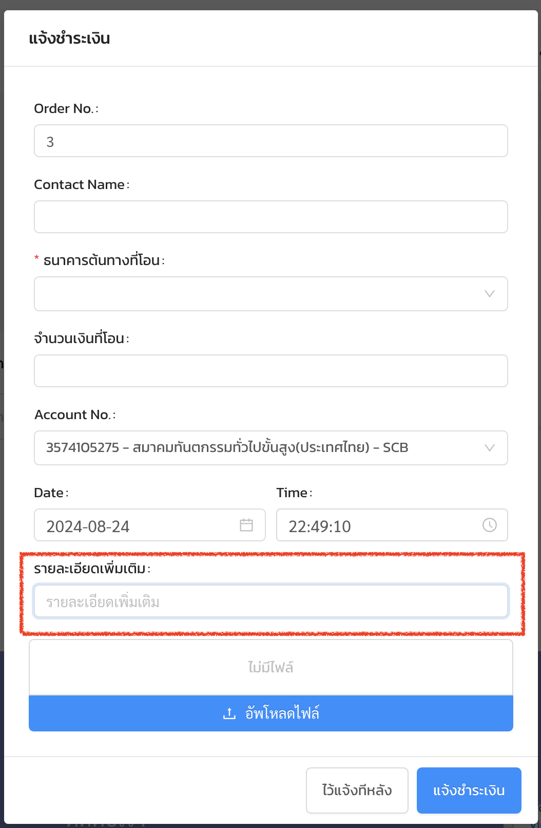Click the Time field showing 22:49:10
The width and height of the screenshot is (541, 828).
pos(392,525)
